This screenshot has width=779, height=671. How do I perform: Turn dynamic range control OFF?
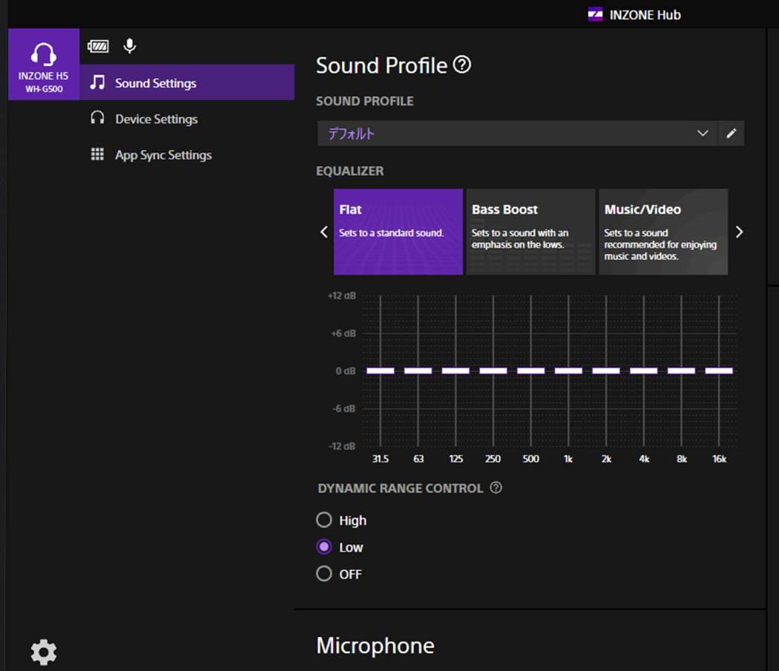[x=324, y=574]
